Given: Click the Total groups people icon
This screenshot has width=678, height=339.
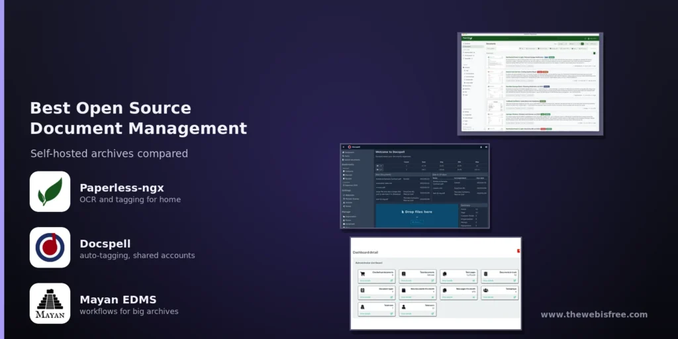Looking at the screenshot, I should (485, 291).
